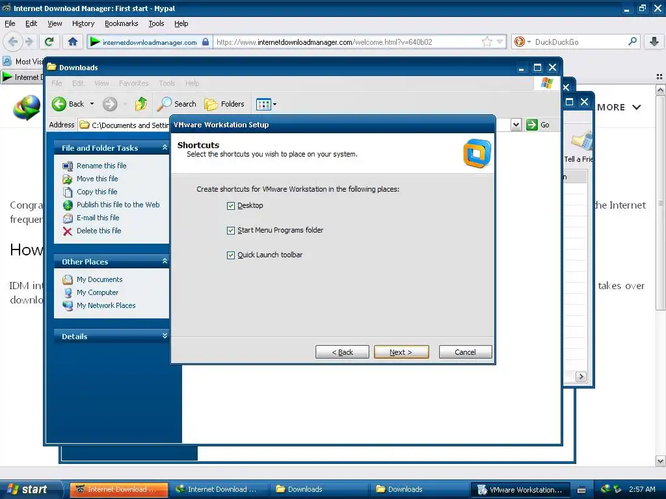Click scroll right arrow in background window
Viewport: 666px width, 499px height.
[x=581, y=376]
